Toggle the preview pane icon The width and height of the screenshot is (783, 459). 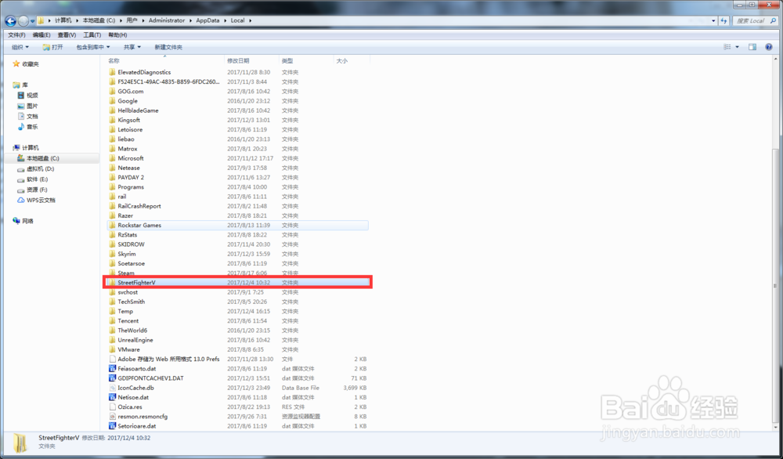[x=752, y=47]
